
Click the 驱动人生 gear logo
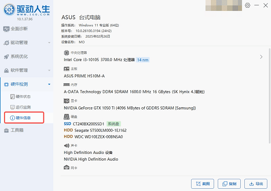(x=9, y=10)
